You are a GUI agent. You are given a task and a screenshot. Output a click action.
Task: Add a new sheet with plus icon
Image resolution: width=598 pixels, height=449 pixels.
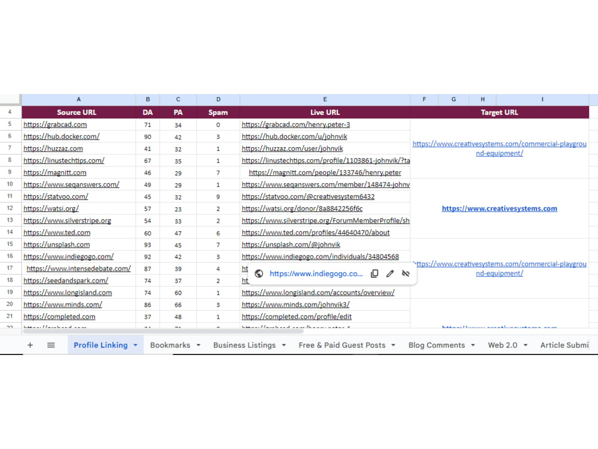pyautogui.click(x=30, y=345)
